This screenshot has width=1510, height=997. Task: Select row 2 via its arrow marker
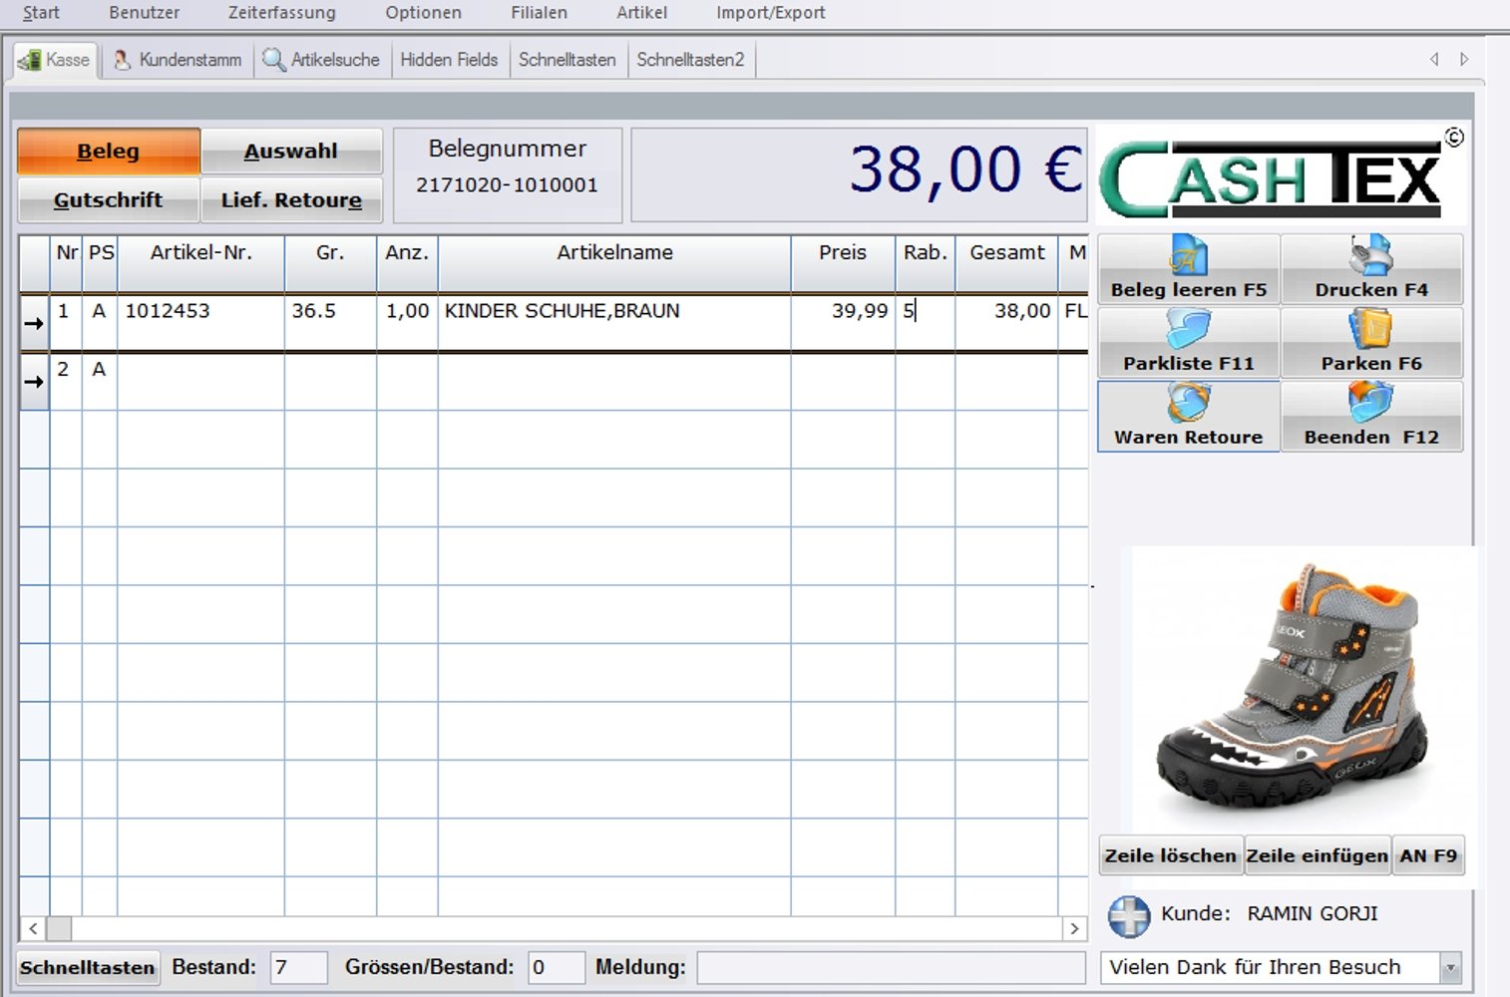(x=34, y=381)
